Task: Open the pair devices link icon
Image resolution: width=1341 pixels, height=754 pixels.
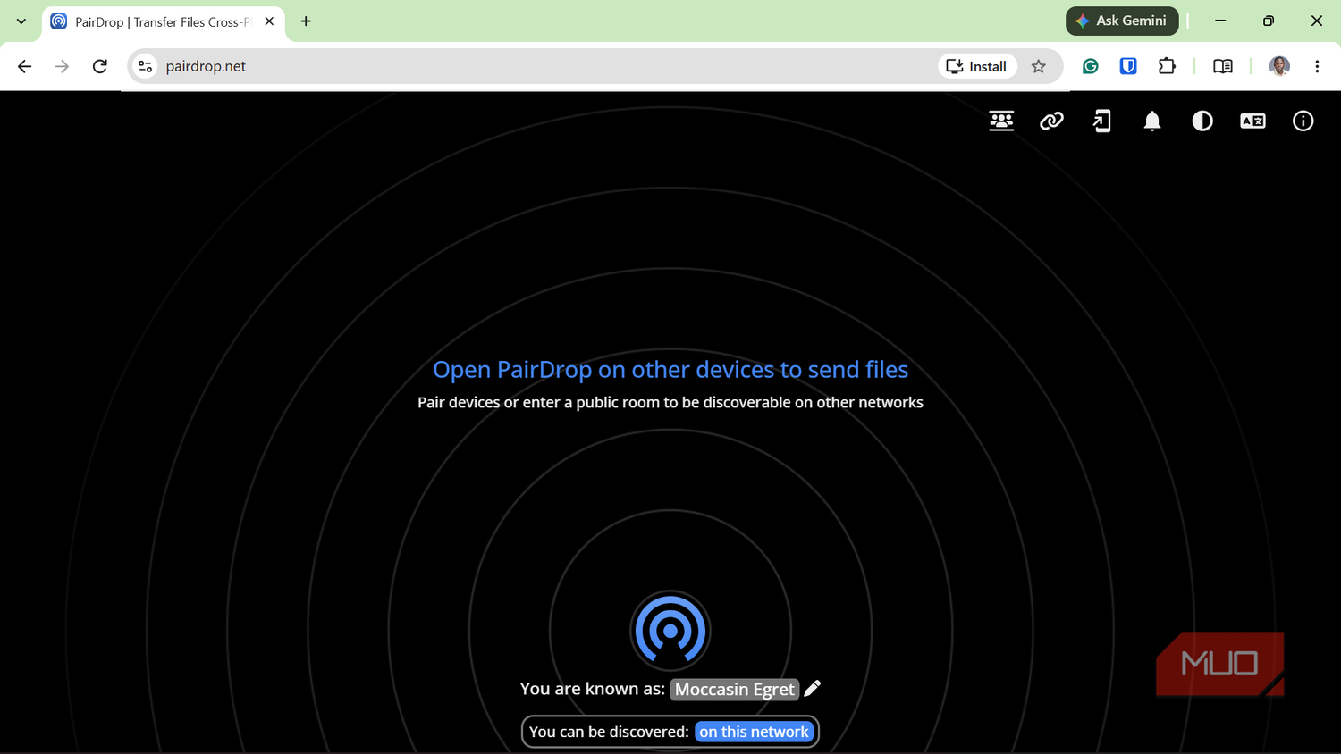Action: click(1051, 121)
